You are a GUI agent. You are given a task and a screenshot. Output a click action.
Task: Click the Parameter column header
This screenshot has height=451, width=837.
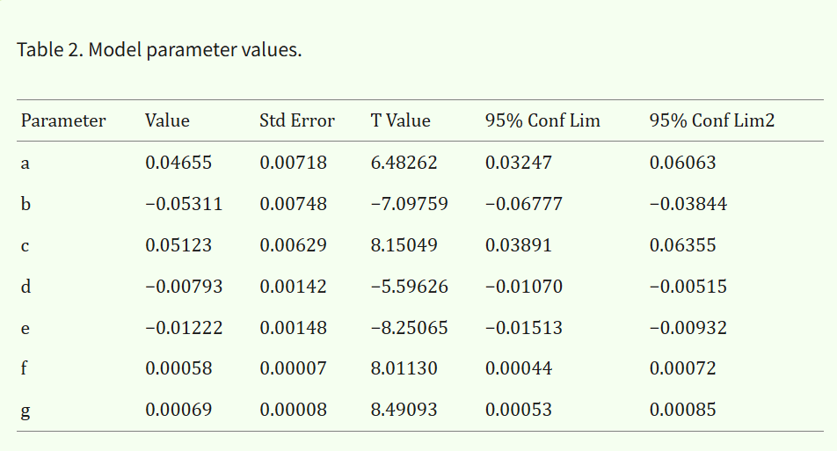[x=63, y=121]
